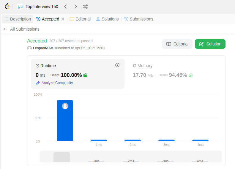This screenshot has width=235, height=169.
Task: Click the 2ms marker in the minimap strip
Action: pos(131,161)
